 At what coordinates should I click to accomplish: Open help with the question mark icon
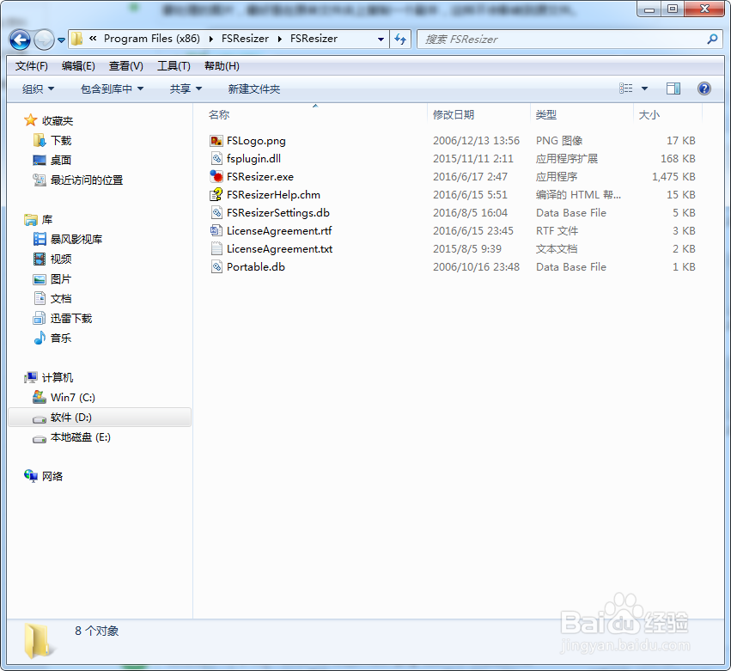coord(704,88)
